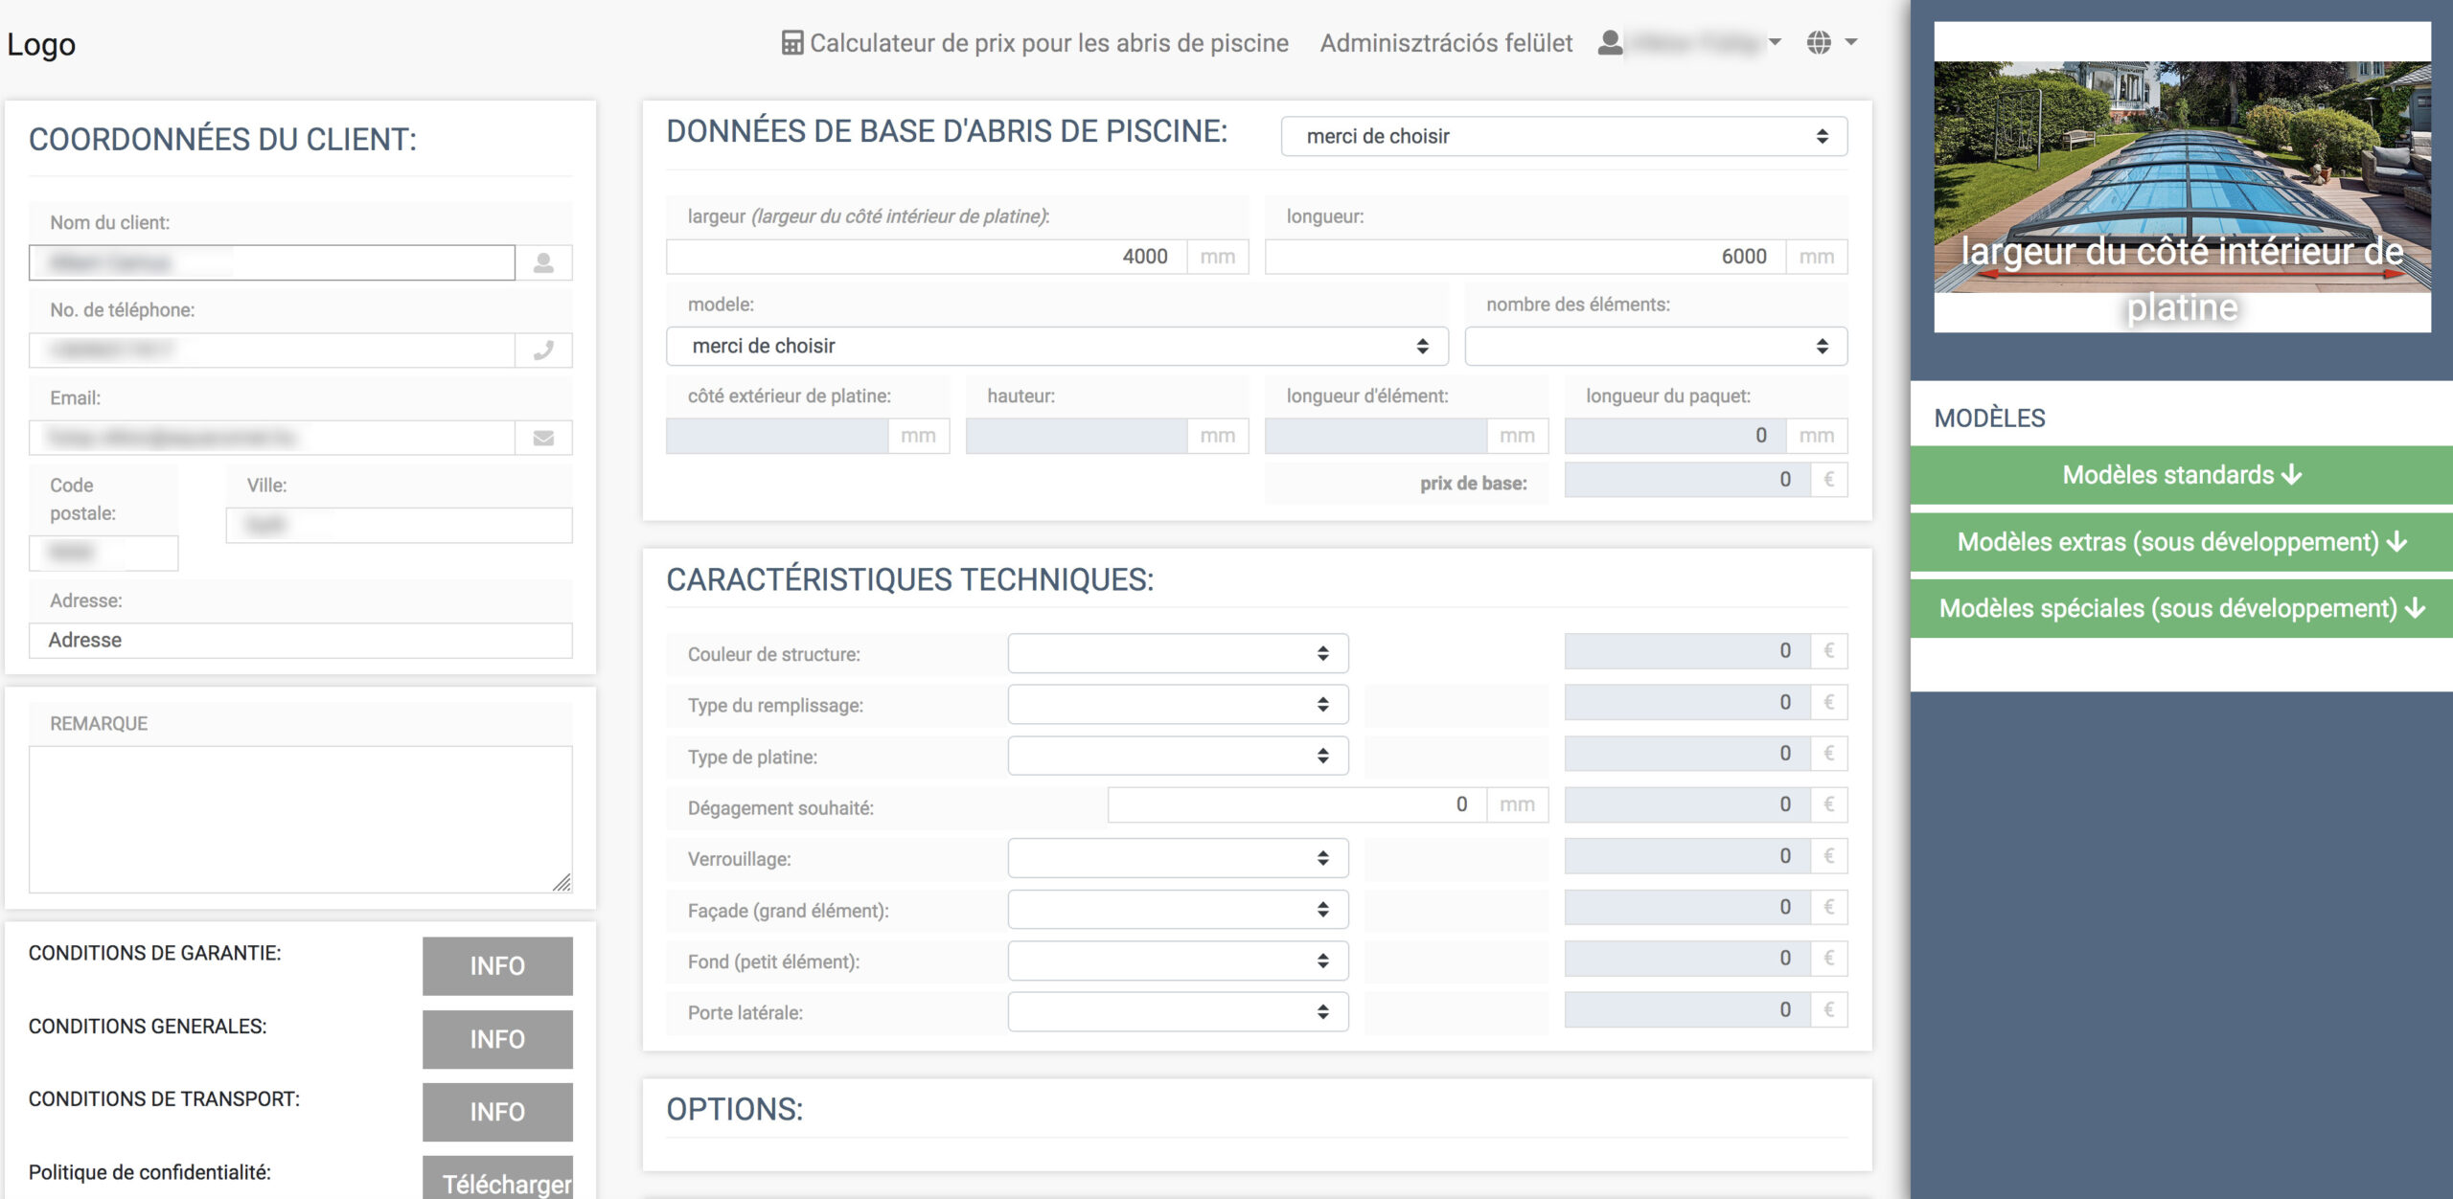Click the longueur field showing 6000
This screenshot has height=1199, width=2453.
1525,257
